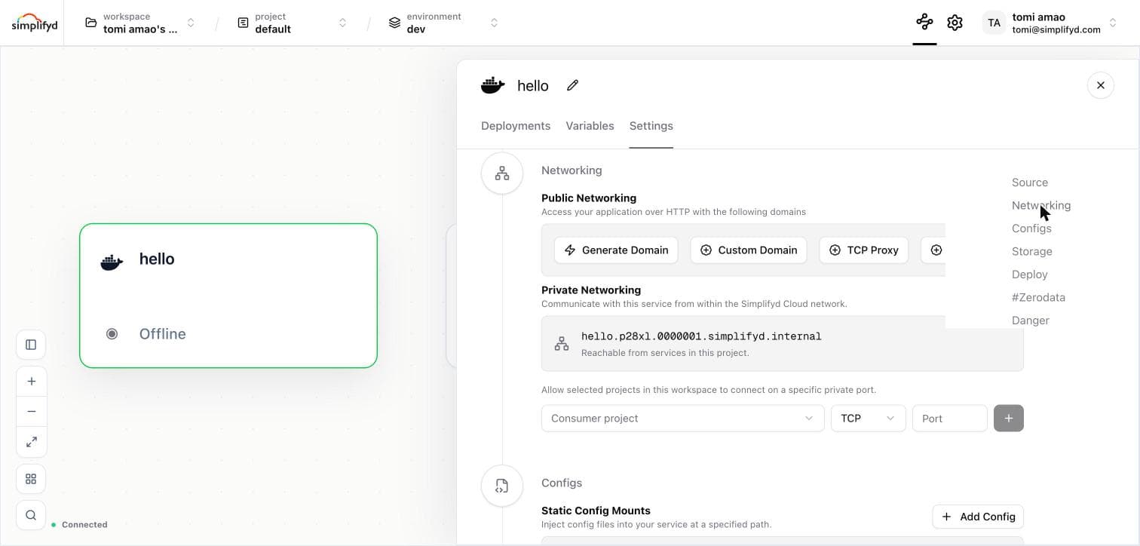Toggle the sidebar panel icon on canvas
Image resolution: width=1140 pixels, height=546 pixels.
[31, 345]
